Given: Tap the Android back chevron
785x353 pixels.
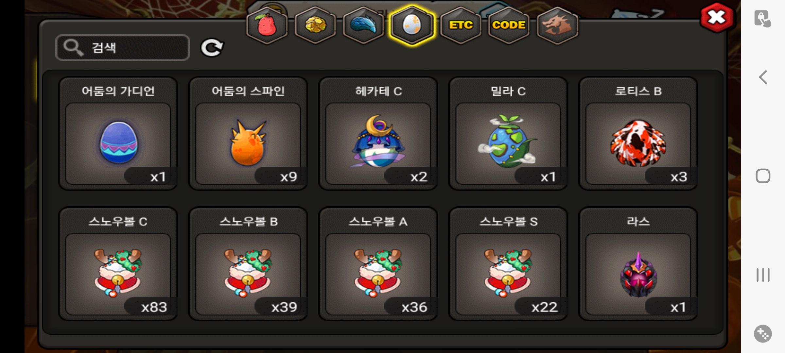Looking at the screenshot, I should click(x=763, y=77).
